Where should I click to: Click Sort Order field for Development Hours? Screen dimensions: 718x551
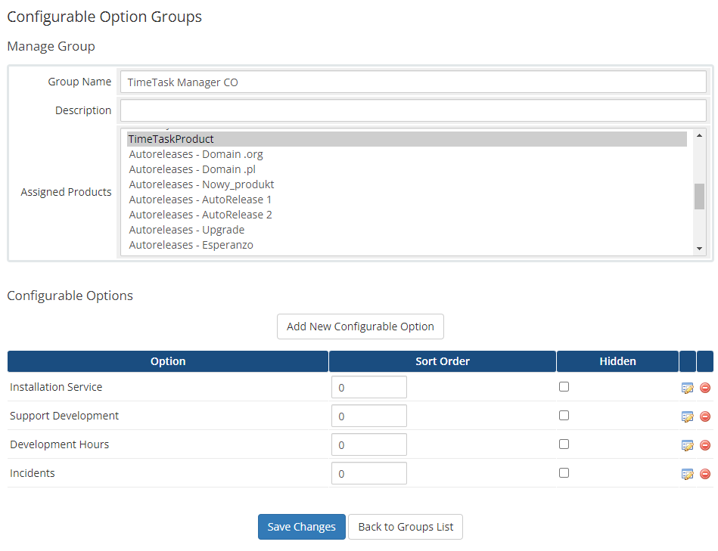(369, 445)
